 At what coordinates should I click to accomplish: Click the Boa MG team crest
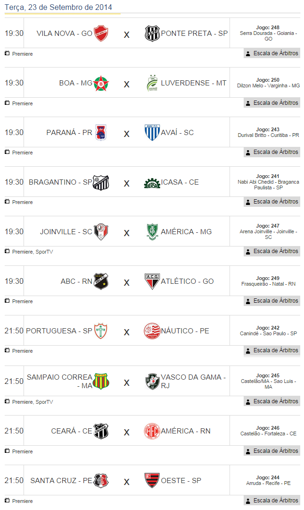tap(100, 83)
